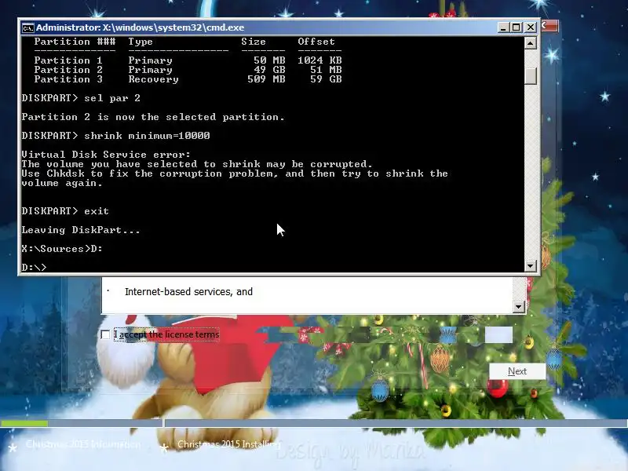Maximize the cmd.exe window

517,27
